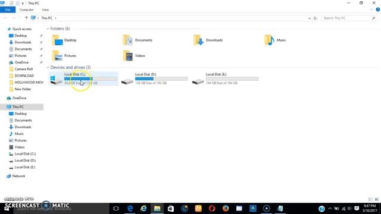
Task: Open Internet Explorer from the taskbar
Action: [x=143, y=209]
